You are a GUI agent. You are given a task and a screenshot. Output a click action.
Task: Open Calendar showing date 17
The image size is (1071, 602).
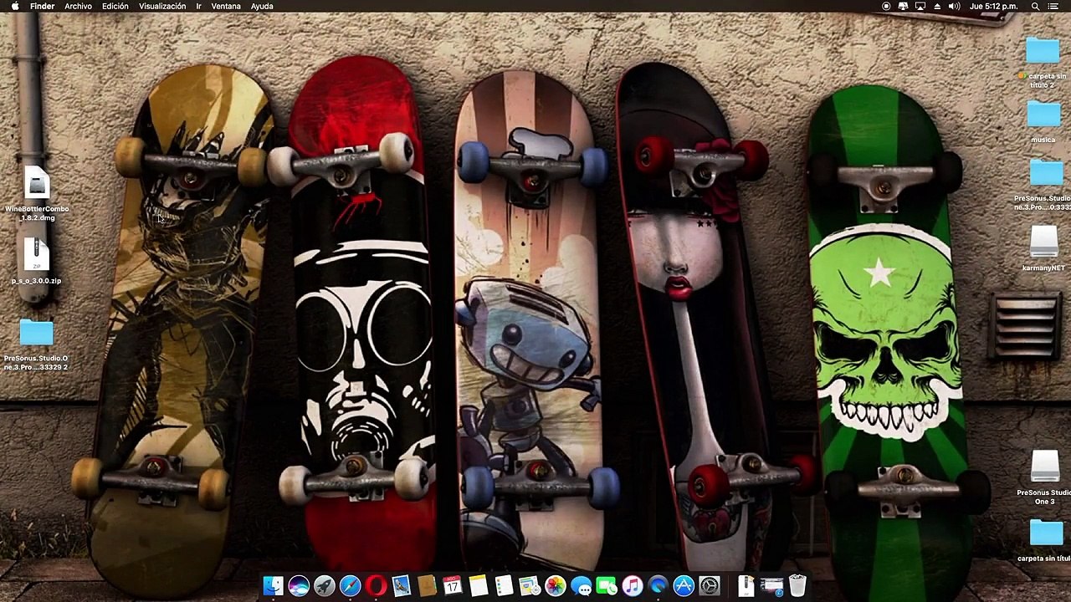(453, 586)
